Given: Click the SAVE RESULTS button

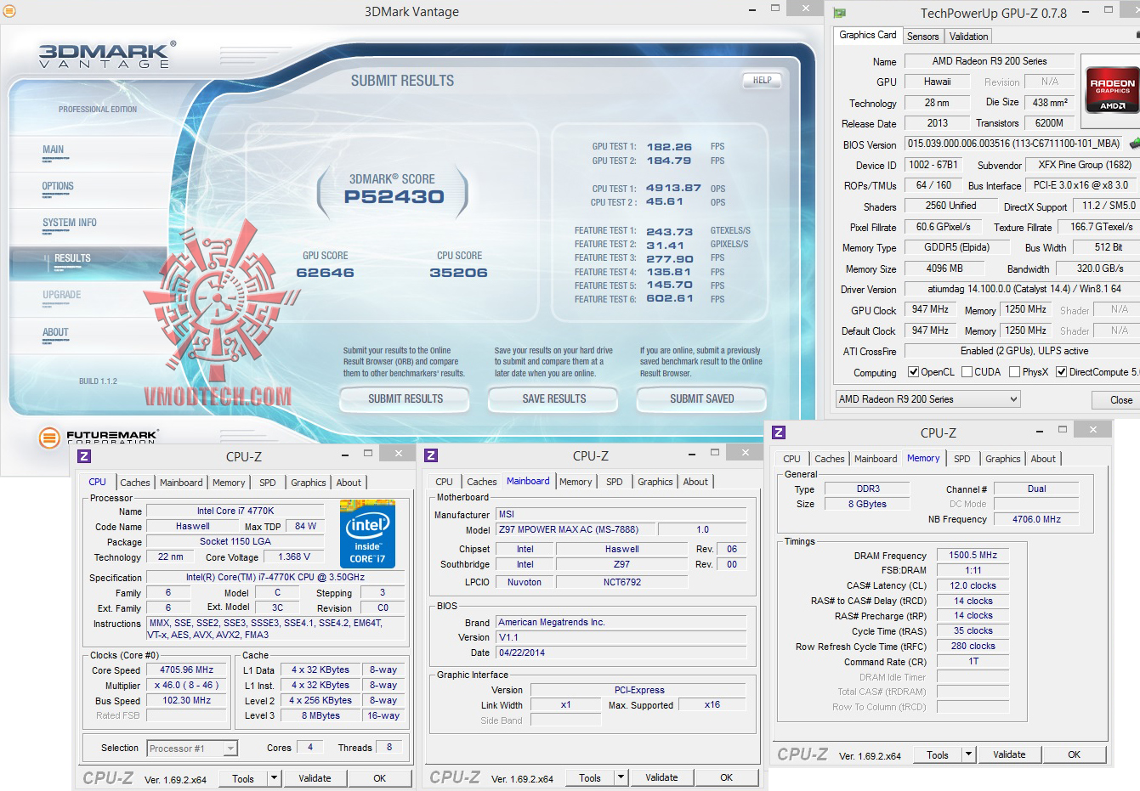Looking at the screenshot, I should pyautogui.click(x=553, y=398).
